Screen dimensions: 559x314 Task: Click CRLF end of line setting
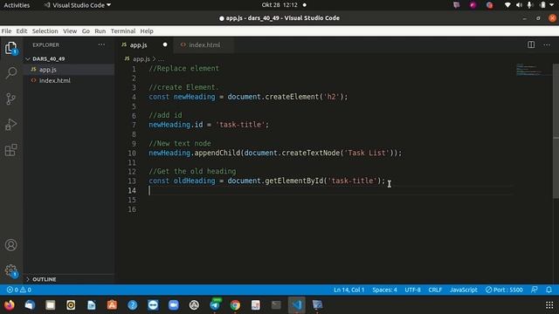[x=435, y=290]
